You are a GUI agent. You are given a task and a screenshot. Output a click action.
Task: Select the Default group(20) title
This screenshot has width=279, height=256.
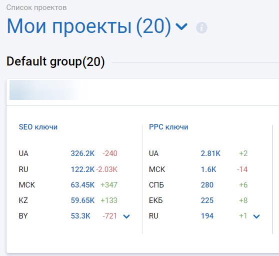point(55,61)
